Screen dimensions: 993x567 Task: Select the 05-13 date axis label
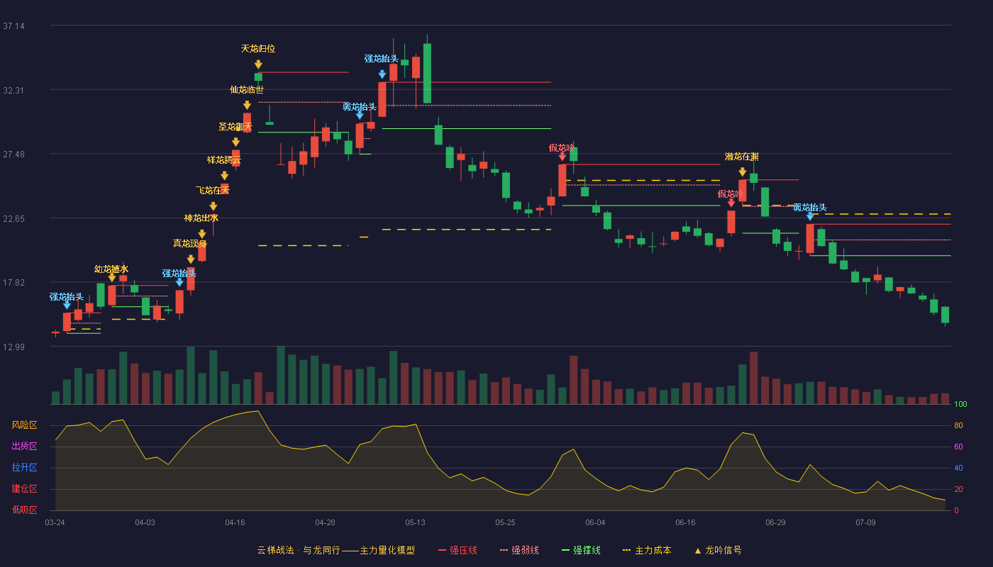(x=415, y=522)
